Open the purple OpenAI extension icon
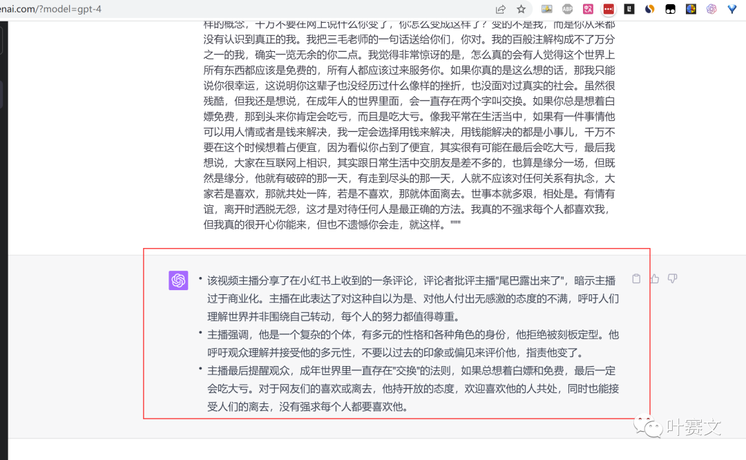This screenshot has width=746, height=460. click(x=711, y=9)
